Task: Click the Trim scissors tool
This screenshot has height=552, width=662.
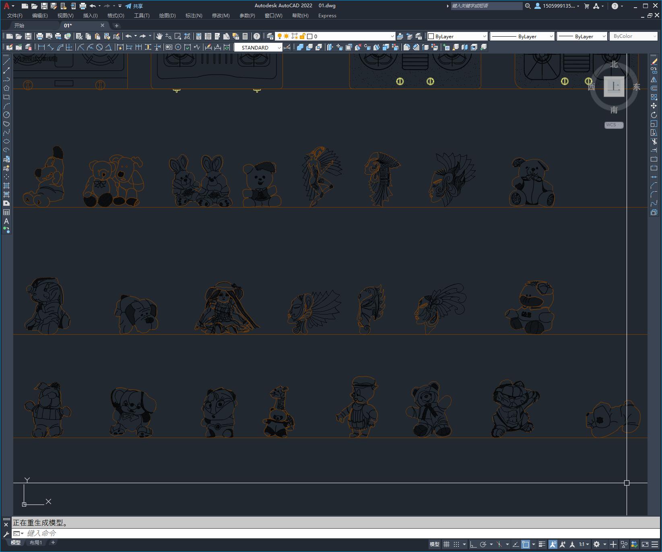Action: pos(654,141)
